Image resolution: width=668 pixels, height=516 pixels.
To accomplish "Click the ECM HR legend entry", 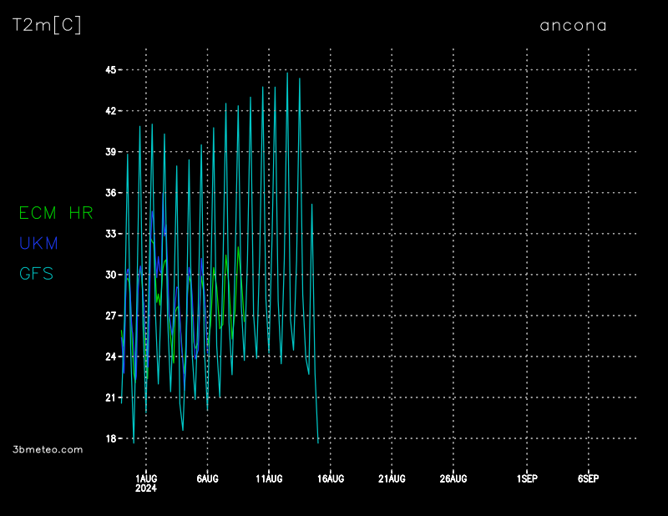I will pyautogui.click(x=56, y=213).
